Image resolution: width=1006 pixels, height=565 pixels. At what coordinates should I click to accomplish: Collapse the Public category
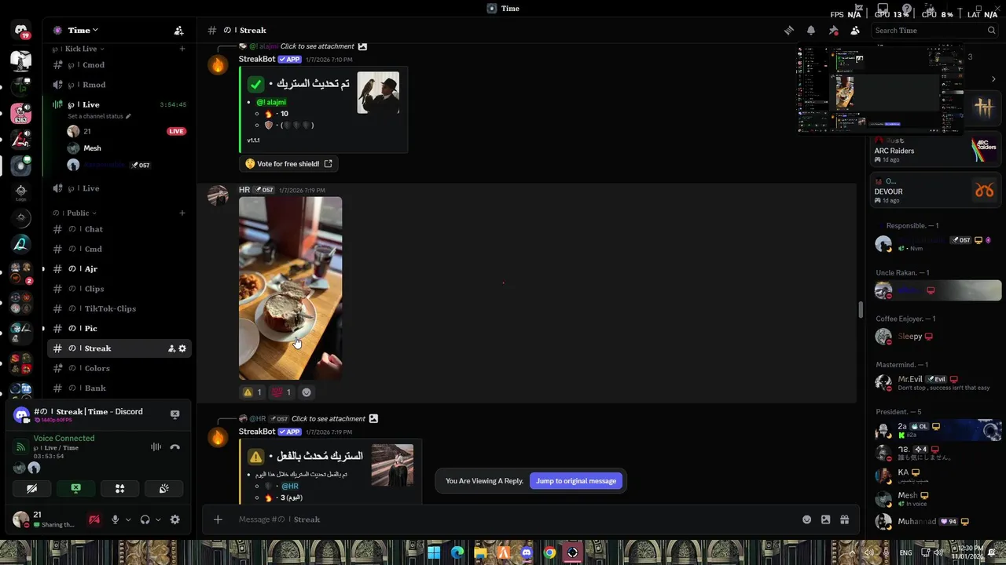79,213
